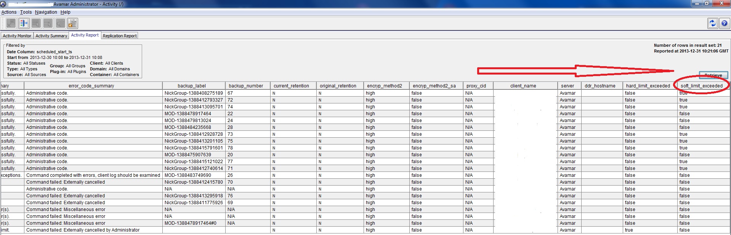Image resolution: width=731 pixels, height=235 pixels.
Task: Select the Activity Report tab
Action: (x=85, y=35)
